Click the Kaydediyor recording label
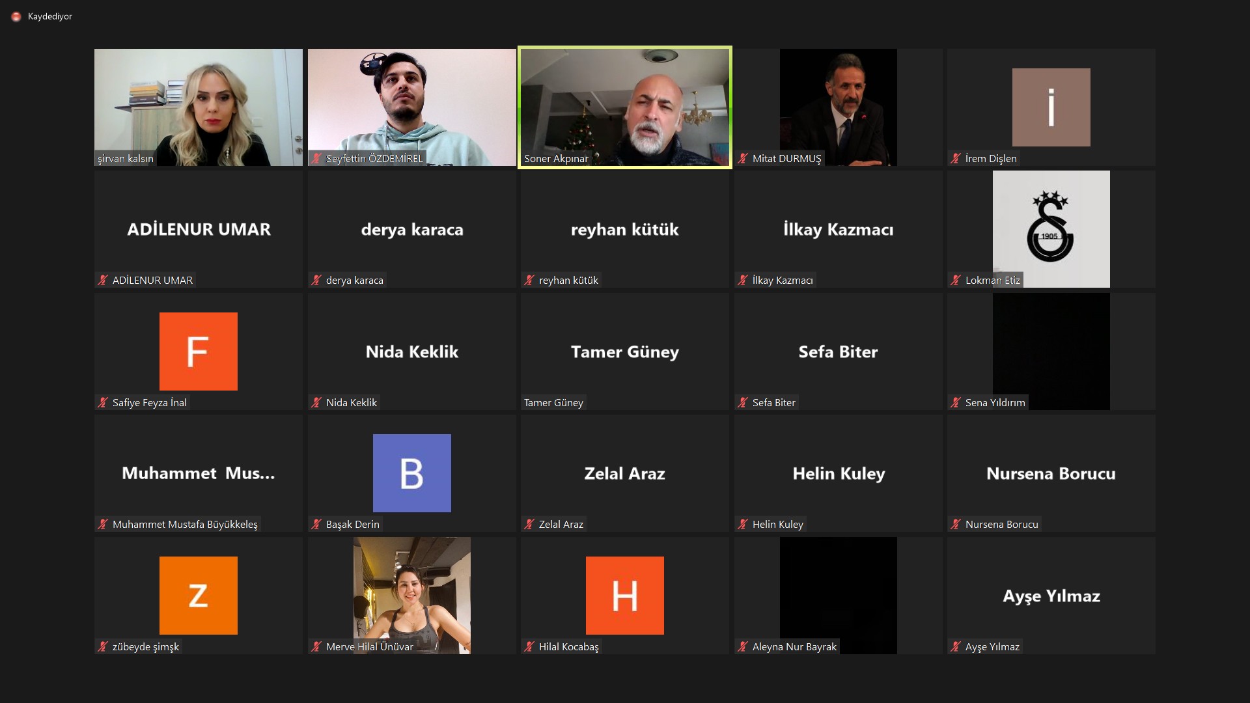Image resolution: width=1250 pixels, height=703 pixels. (x=50, y=16)
